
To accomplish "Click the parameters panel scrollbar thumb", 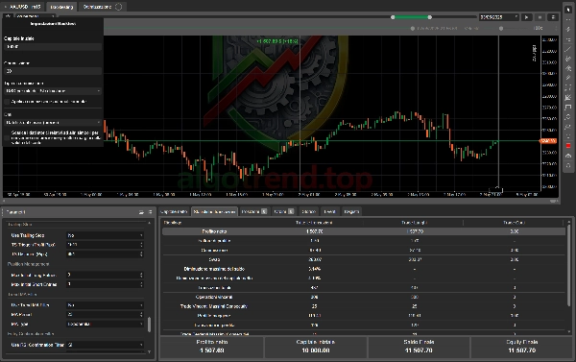I will point(149,325).
